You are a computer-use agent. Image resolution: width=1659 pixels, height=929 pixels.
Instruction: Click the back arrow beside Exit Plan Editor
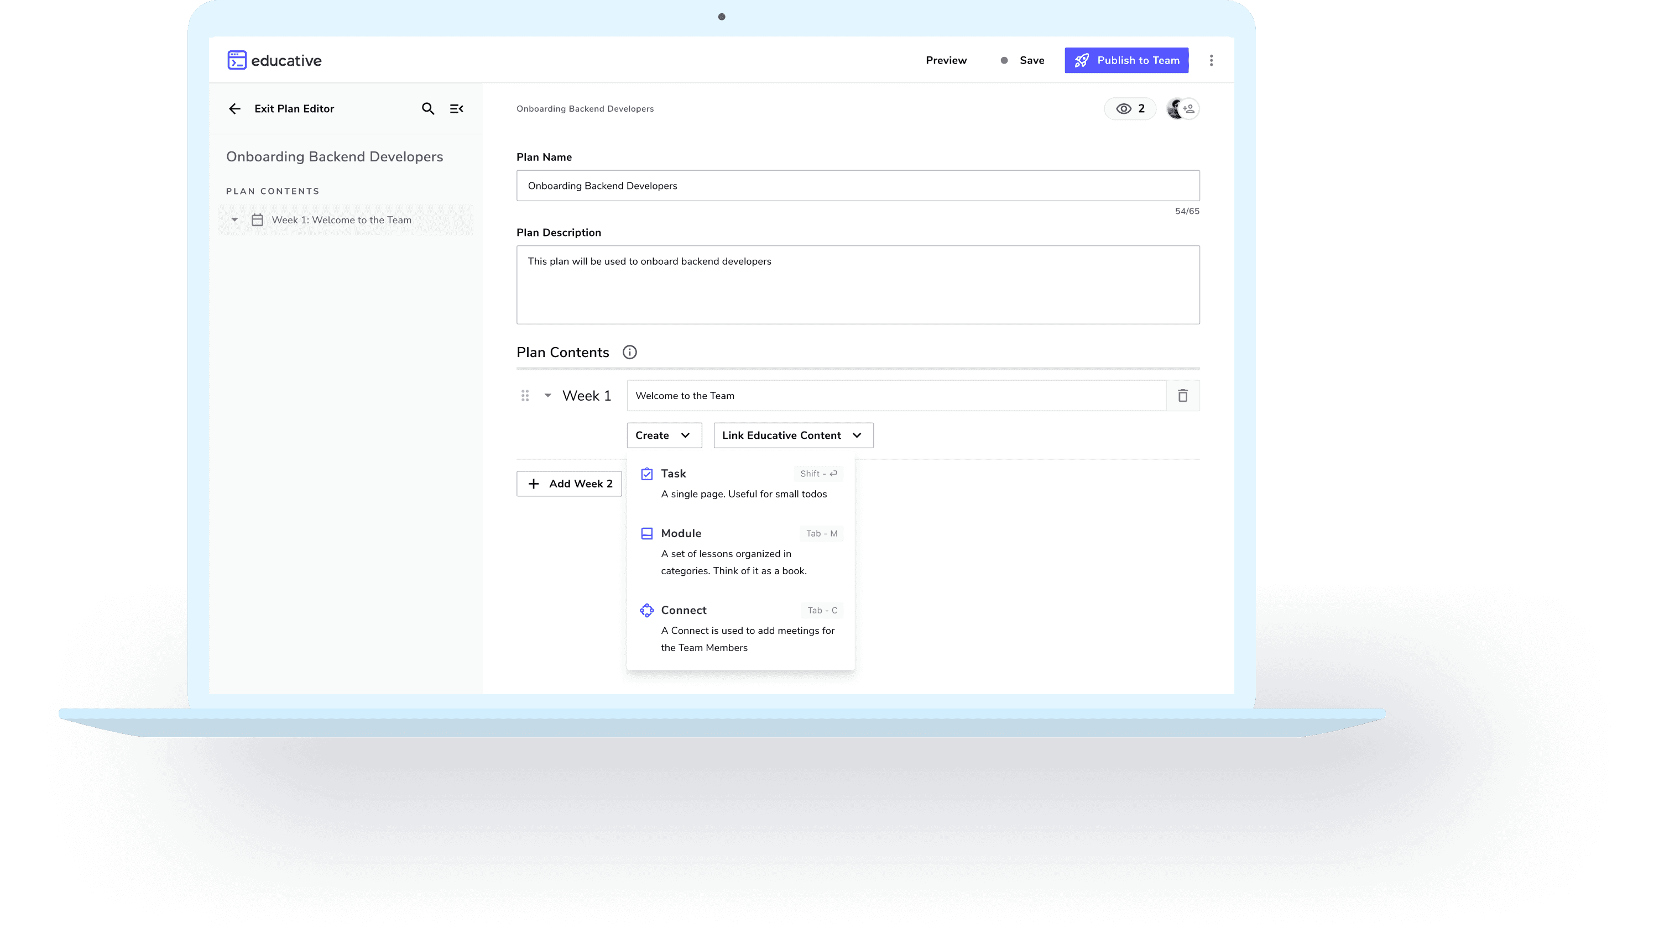(234, 109)
